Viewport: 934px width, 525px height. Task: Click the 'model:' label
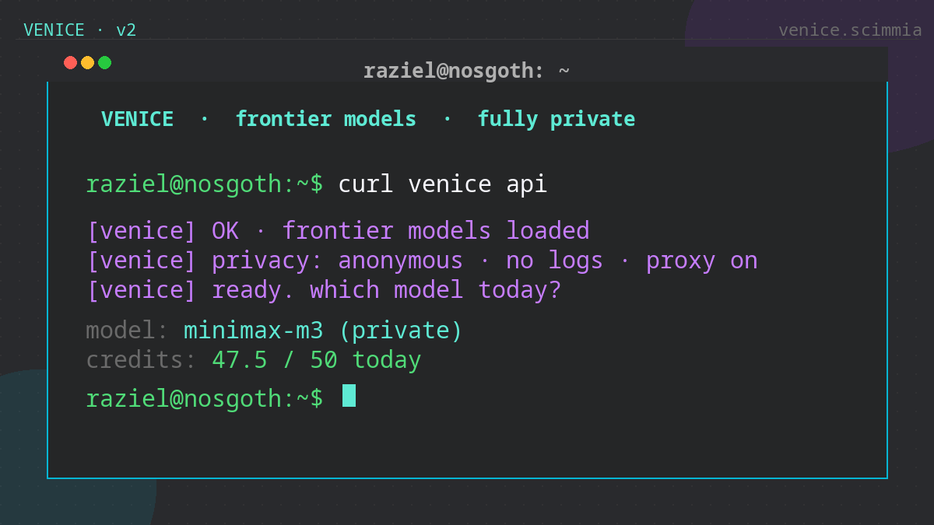coord(127,331)
